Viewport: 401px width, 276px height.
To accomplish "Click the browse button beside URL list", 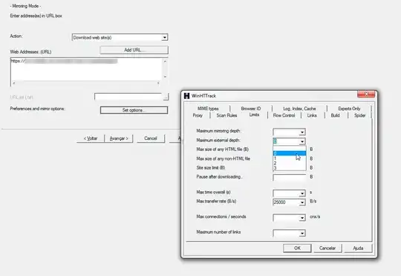I will click(166, 97).
